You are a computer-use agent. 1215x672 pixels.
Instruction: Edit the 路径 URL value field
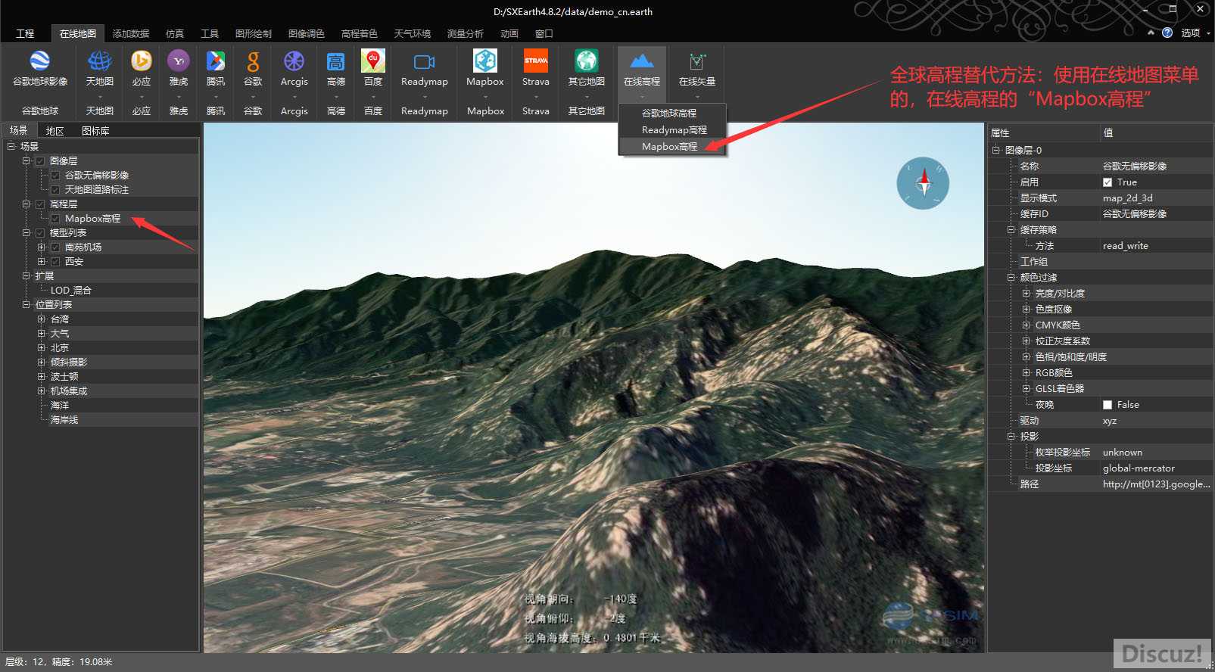pyautogui.click(x=1156, y=484)
